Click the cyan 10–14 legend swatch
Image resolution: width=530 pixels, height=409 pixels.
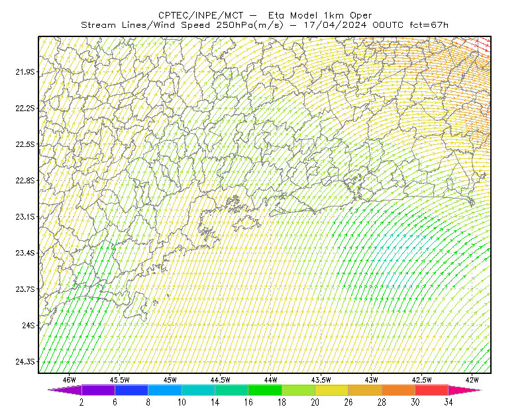(198, 390)
